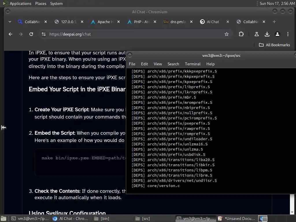Switch to AI Chat - Chromium taskbar item

(71, 219)
